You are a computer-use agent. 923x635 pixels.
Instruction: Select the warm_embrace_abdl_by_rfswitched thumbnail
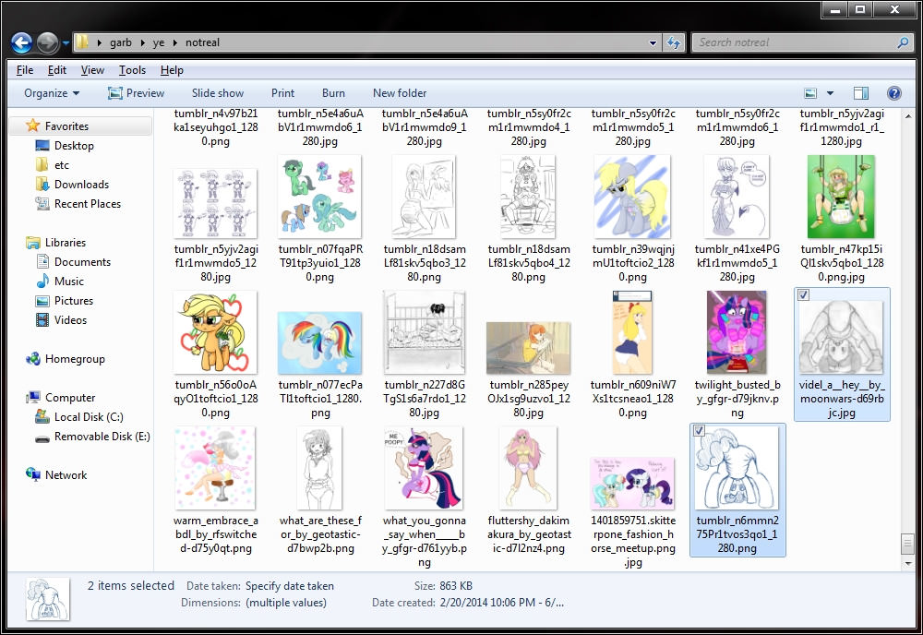tap(215, 468)
